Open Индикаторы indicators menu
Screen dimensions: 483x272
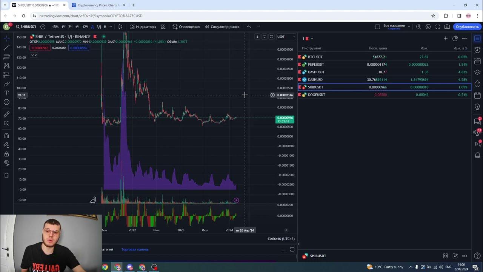[x=143, y=27]
